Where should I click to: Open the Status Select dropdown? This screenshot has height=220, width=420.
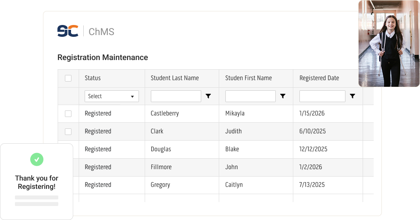click(111, 96)
